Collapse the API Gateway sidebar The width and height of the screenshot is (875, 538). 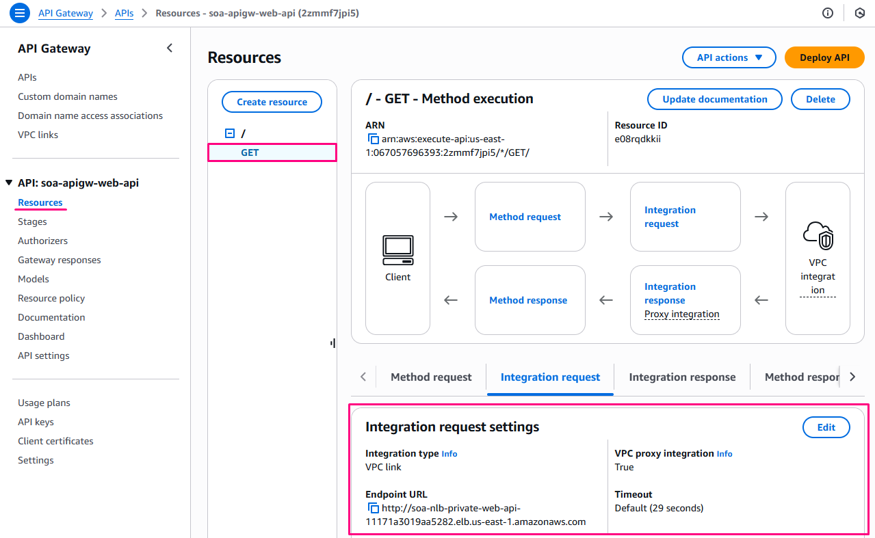pyautogui.click(x=170, y=48)
